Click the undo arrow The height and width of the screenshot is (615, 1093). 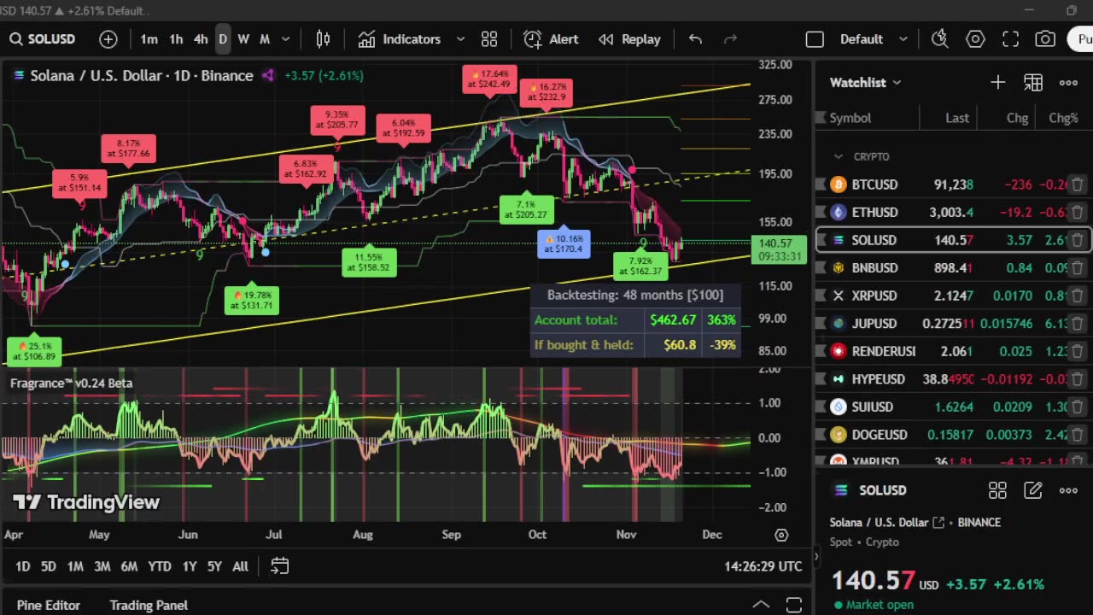click(695, 39)
